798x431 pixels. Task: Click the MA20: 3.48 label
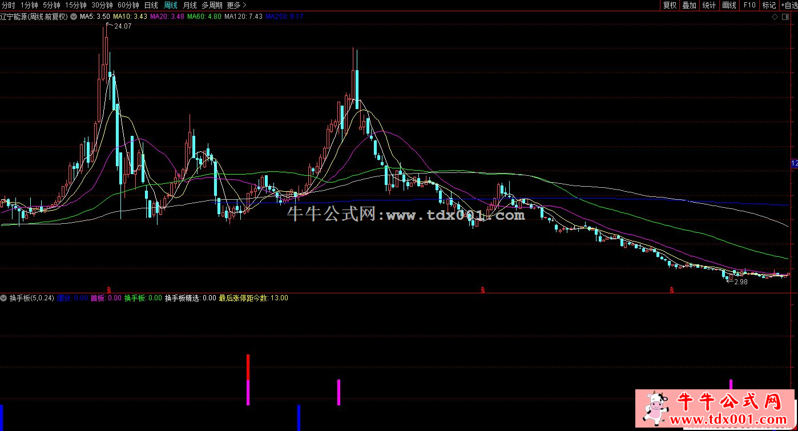pyautogui.click(x=167, y=17)
